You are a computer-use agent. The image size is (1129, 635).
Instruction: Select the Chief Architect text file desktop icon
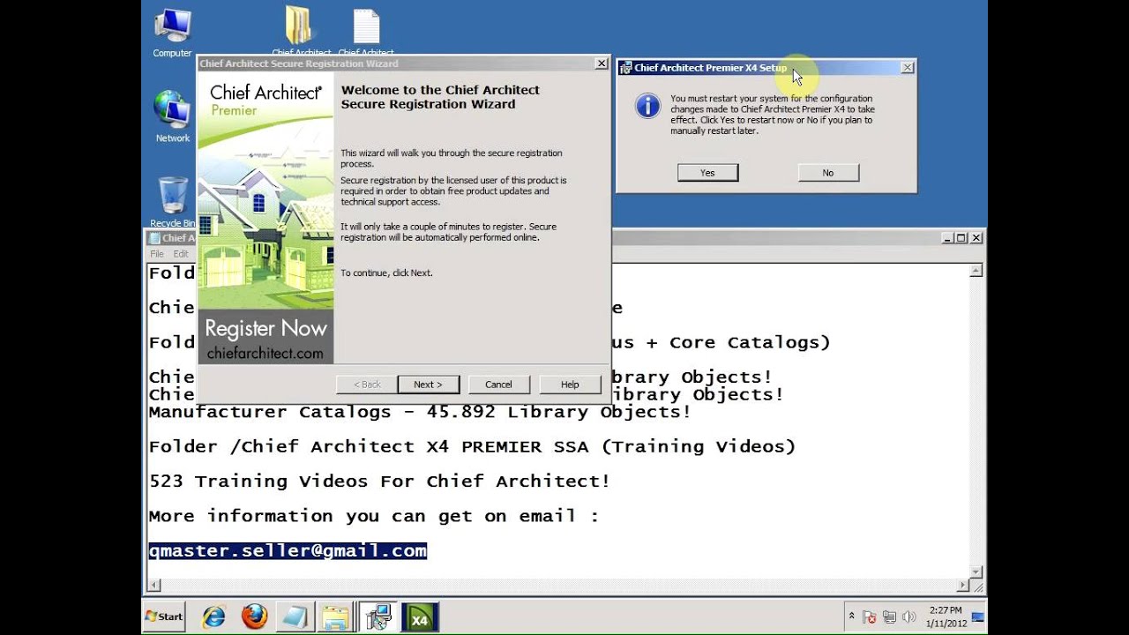click(366, 32)
